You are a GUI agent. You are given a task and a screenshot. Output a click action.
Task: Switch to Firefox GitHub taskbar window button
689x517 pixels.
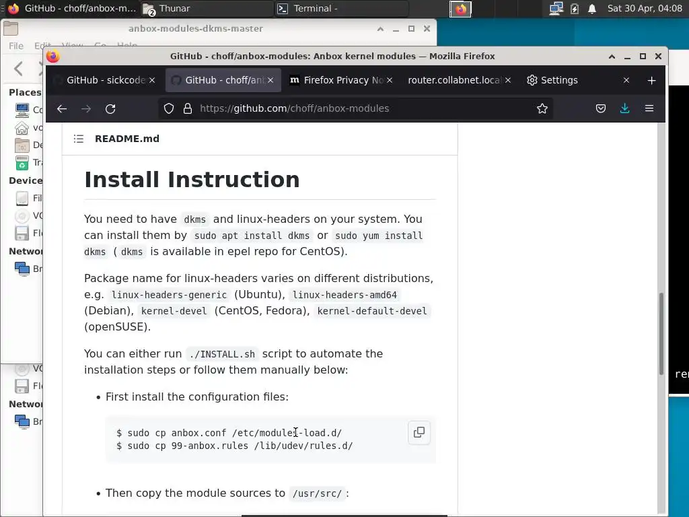[73, 8]
